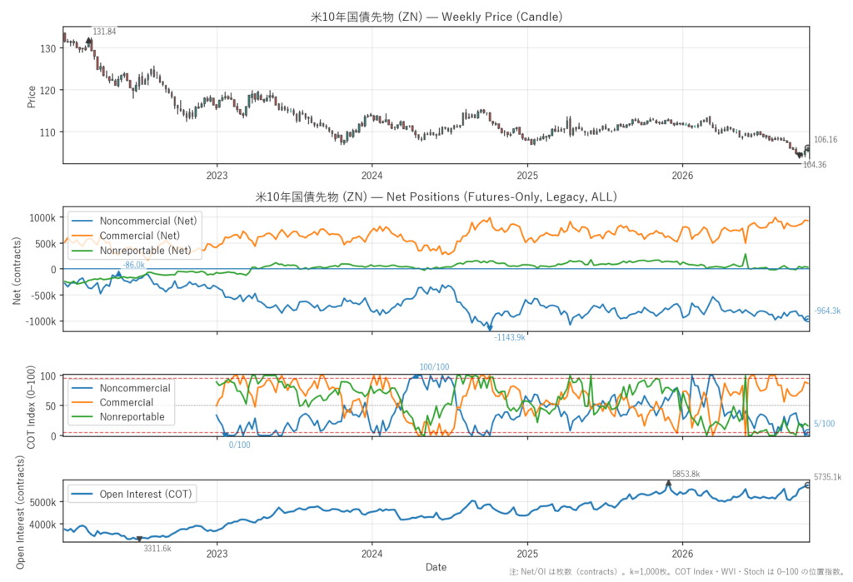Click the 110 tick on the Price axis
853x582 pixels.
pyautogui.click(x=47, y=132)
